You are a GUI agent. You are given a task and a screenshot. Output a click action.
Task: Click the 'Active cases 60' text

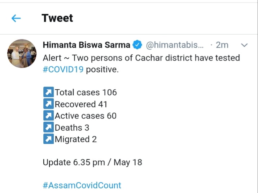tap(86, 116)
